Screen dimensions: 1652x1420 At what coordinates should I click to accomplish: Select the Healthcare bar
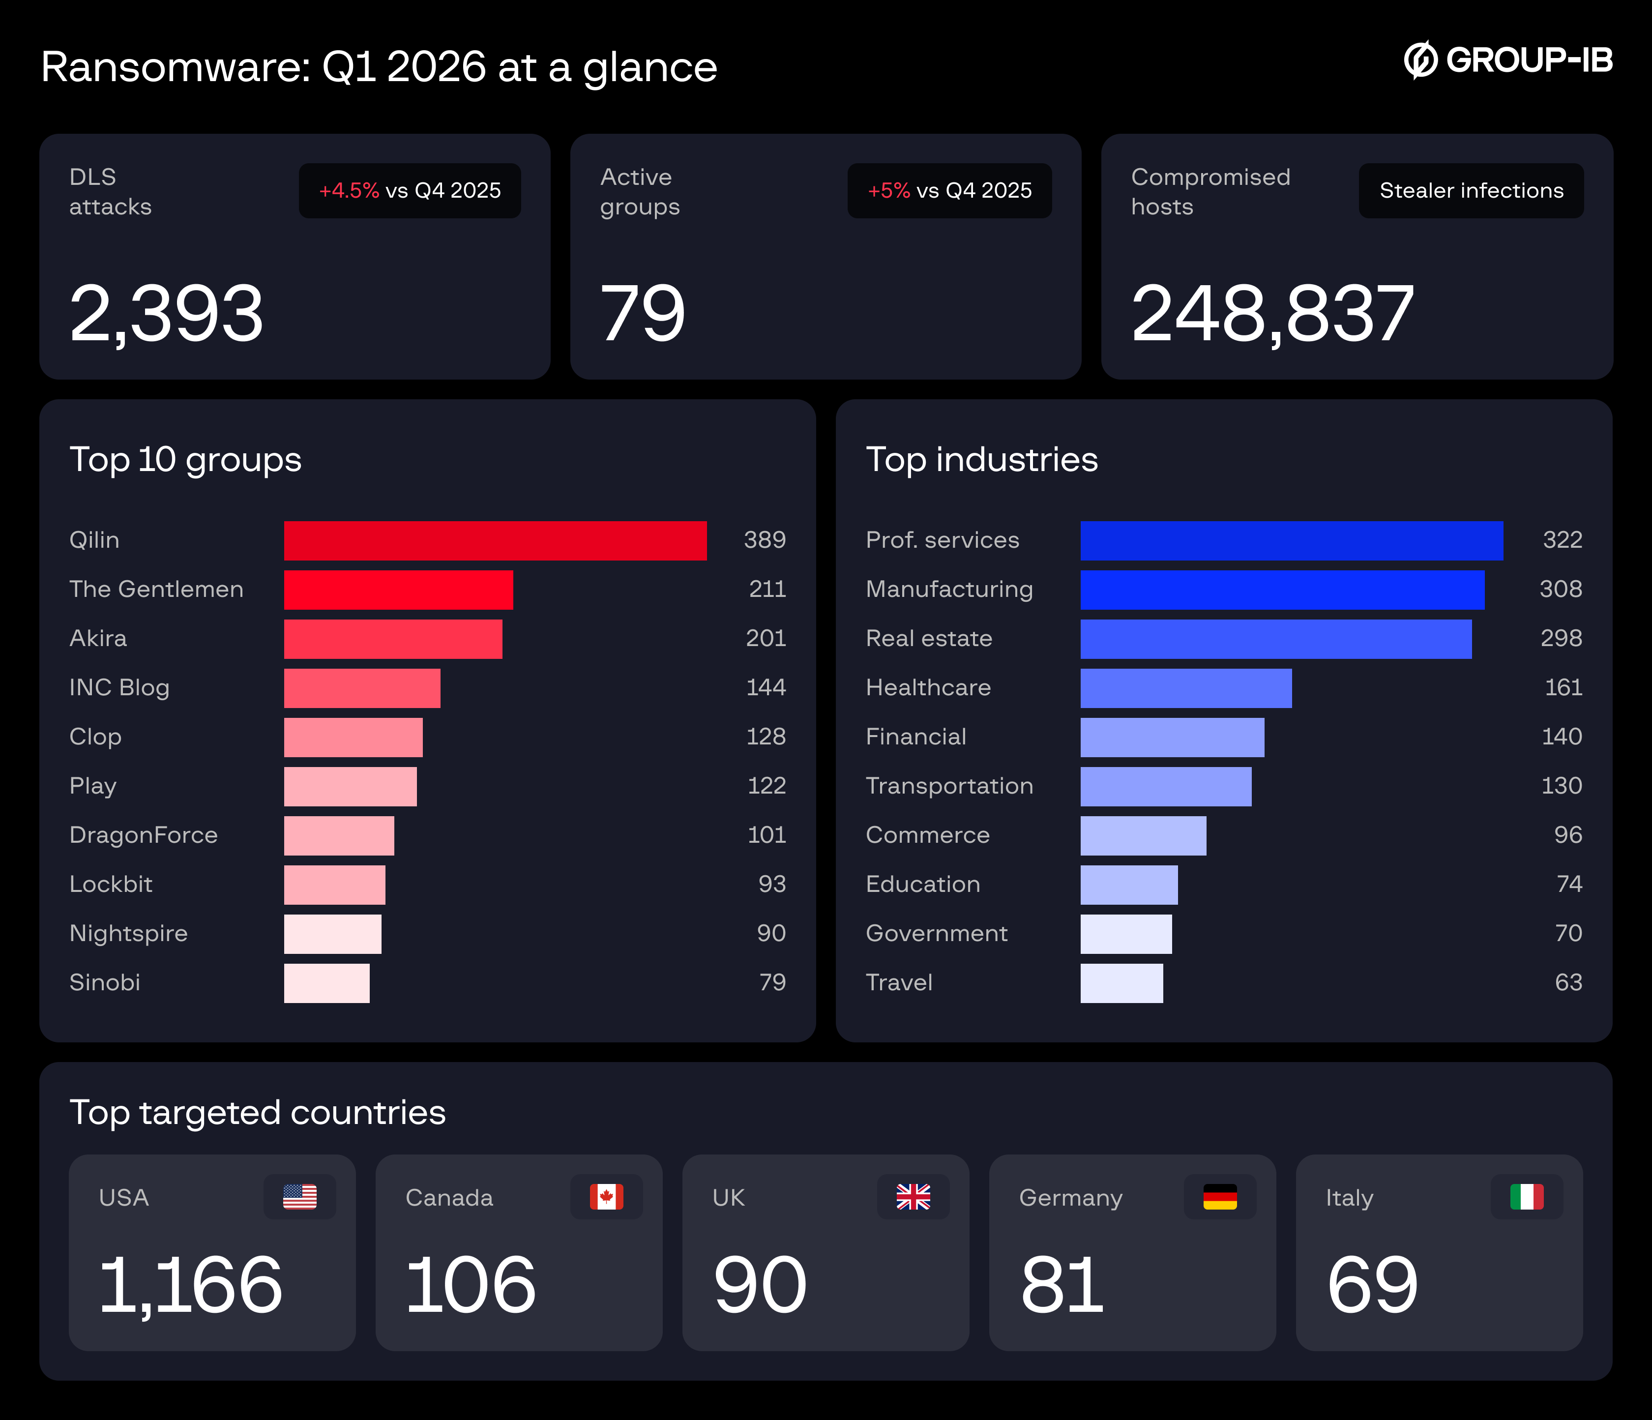[1185, 688]
